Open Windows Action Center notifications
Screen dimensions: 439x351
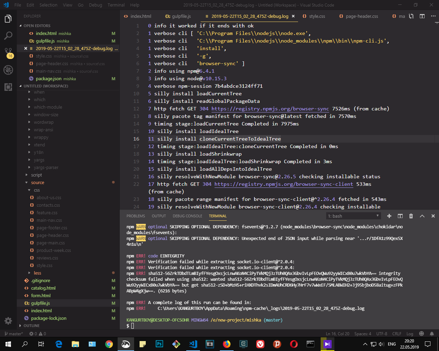tap(428, 344)
